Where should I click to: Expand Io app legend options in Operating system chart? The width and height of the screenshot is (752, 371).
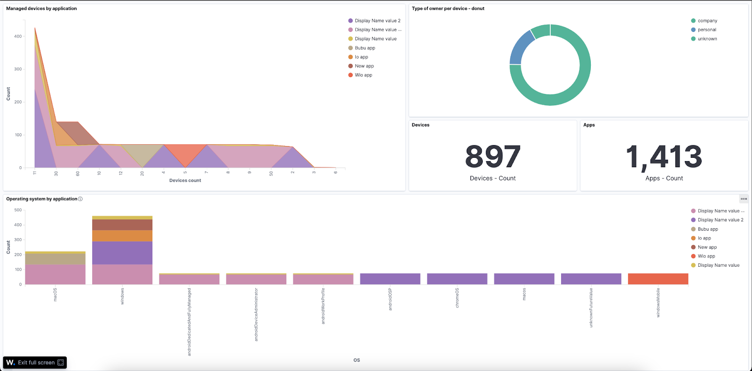point(704,238)
